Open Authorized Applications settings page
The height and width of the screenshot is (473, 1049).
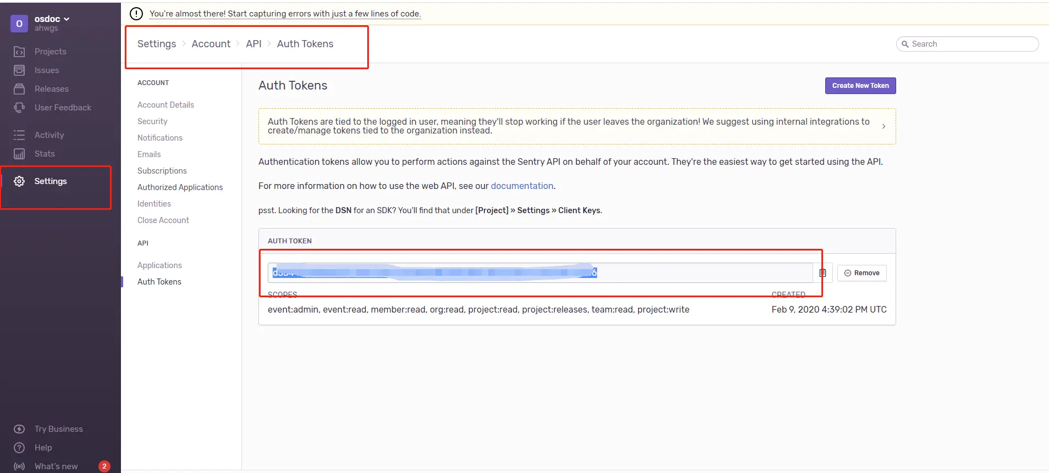pos(180,187)
